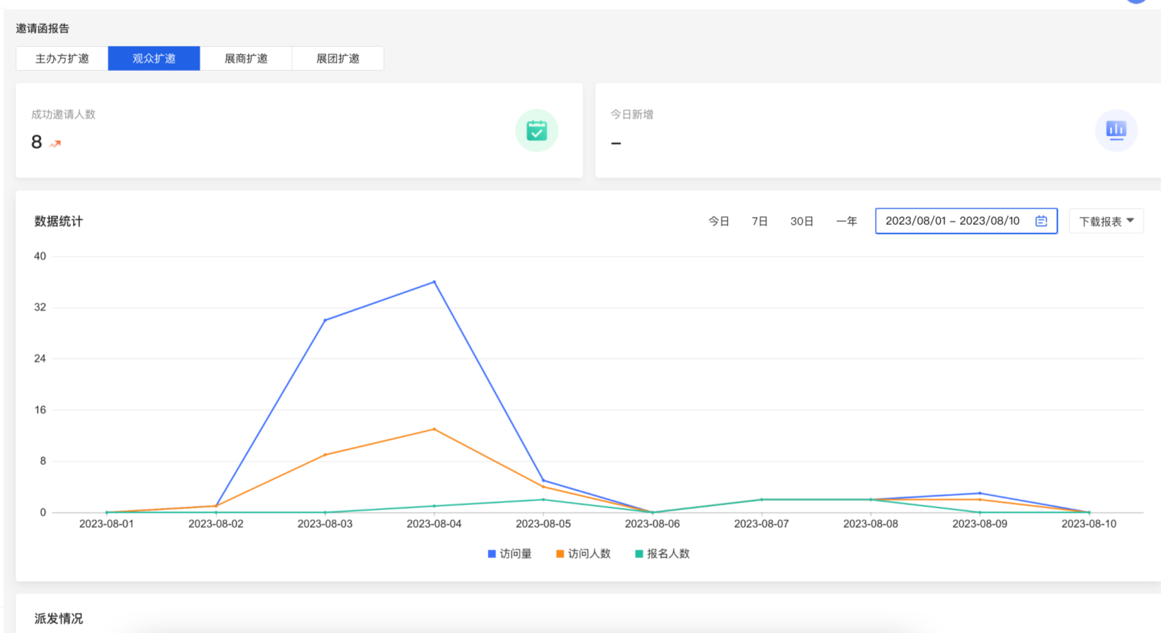The height and width of the screenshot is (633, 1161).
Task: Click the 访问人数 peak point on 2023-08-04
Action: (x=434, y=429)
